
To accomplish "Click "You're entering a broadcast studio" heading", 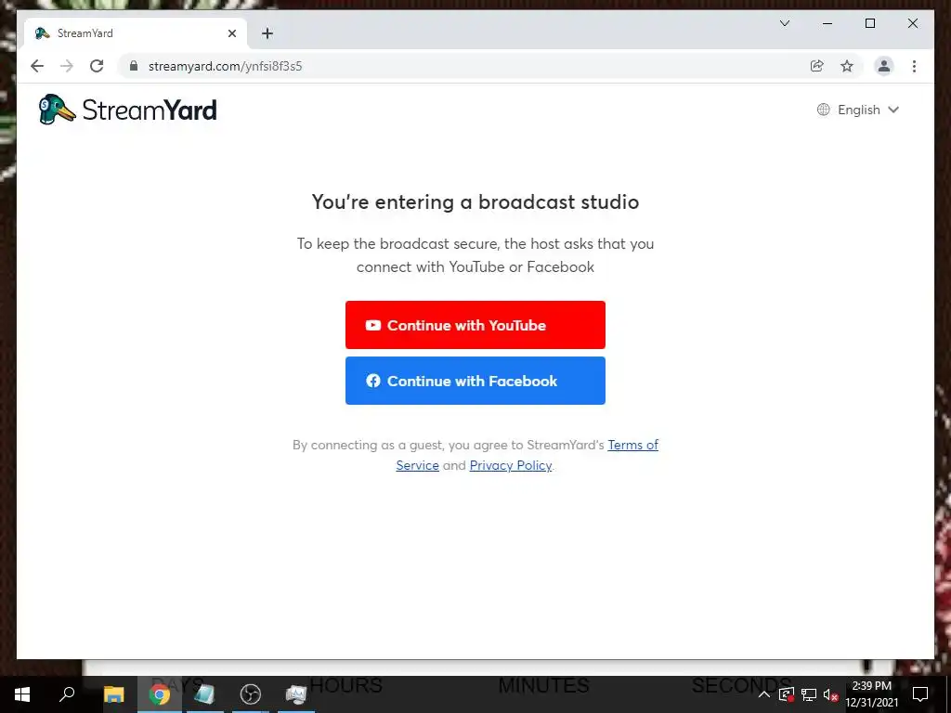I will [475, 201].
